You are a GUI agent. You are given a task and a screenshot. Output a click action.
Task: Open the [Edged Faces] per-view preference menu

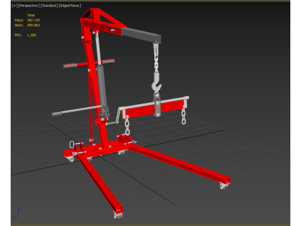click(70, 6)
